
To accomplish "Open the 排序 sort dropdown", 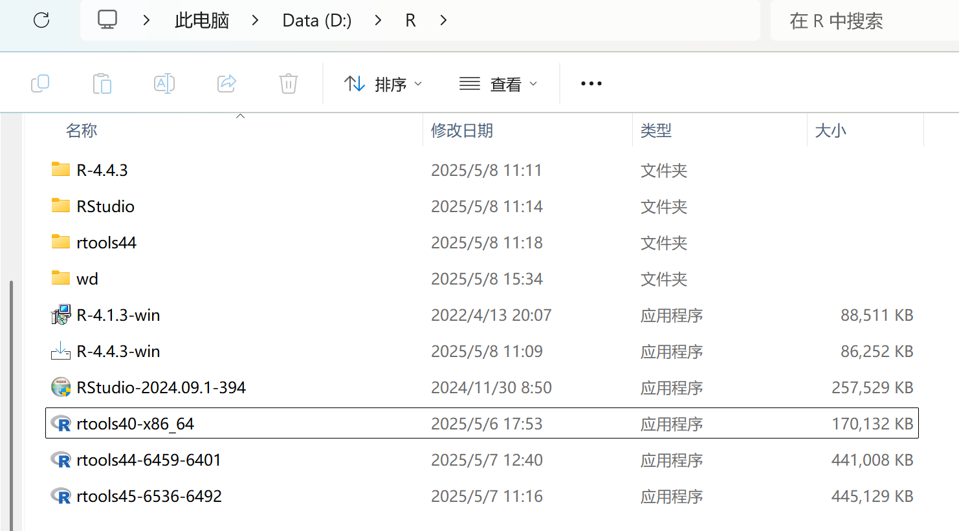I will pyautogui.click(x=383, y=84).
